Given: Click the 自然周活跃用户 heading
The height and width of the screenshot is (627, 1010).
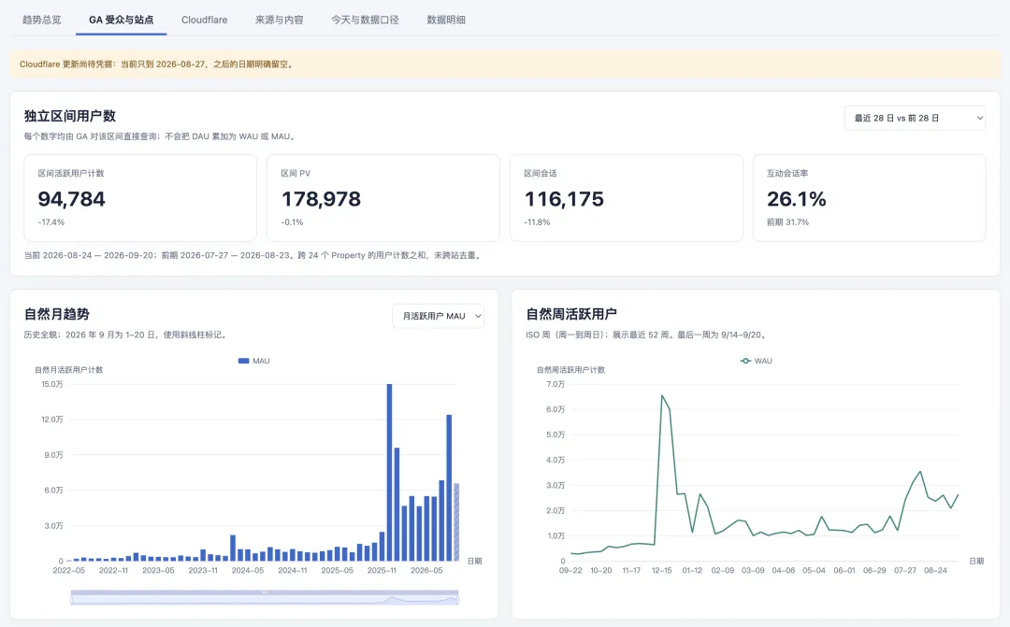Looking at the screenshot, I should [571, 314].
